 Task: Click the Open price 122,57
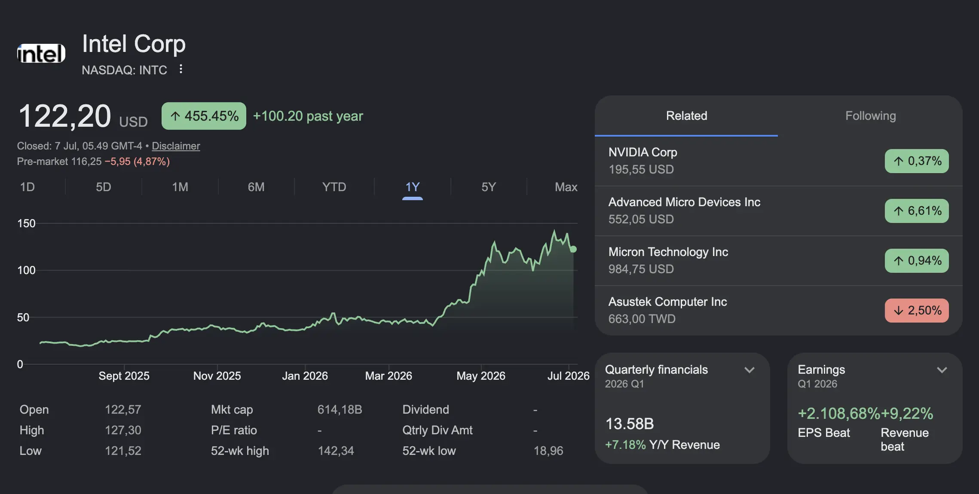123,409
